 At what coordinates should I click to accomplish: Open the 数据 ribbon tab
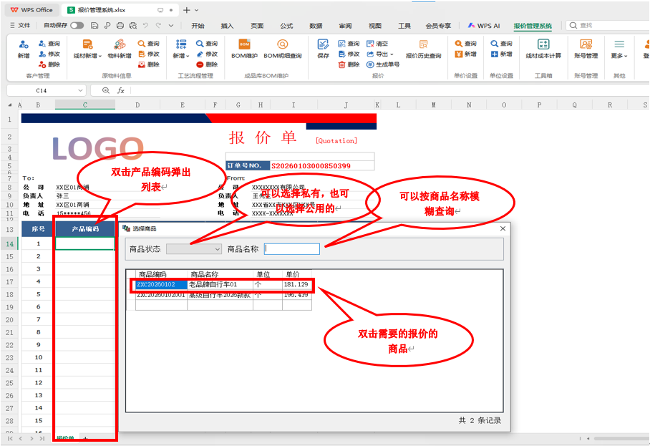click(x=316, y=26)
